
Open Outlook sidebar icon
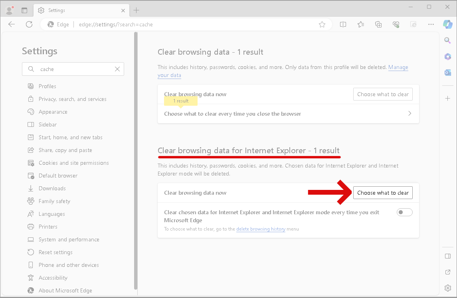coord(448,73)
